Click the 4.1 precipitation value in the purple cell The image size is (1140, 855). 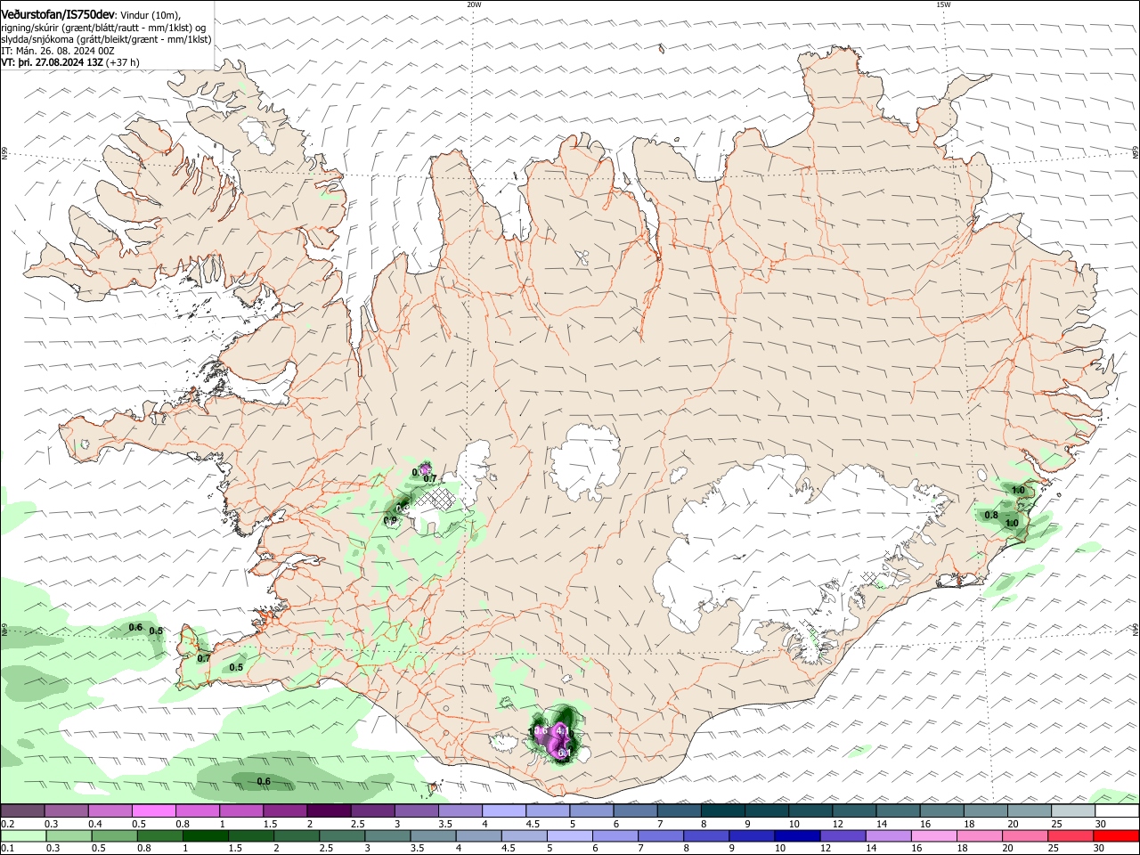562,730
